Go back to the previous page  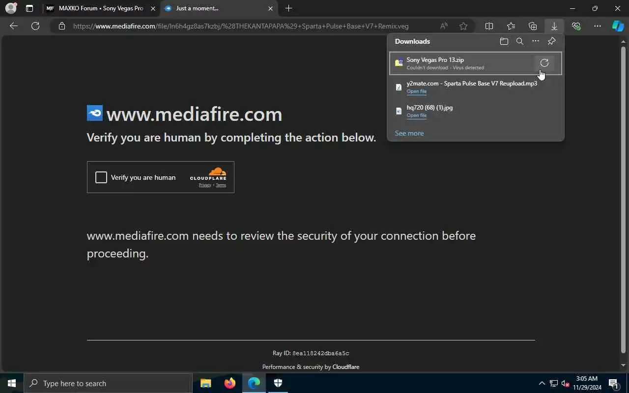[x=14, y=26]
